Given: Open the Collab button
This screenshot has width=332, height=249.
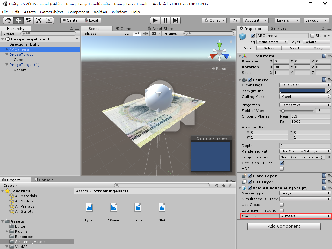Looking at the screenshot, I should click(x=214, y=20).
